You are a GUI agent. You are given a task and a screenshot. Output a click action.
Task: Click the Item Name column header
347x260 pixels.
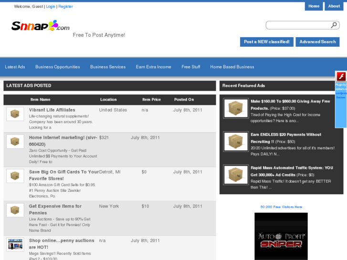pyautogui.click(x=40, y=100)
